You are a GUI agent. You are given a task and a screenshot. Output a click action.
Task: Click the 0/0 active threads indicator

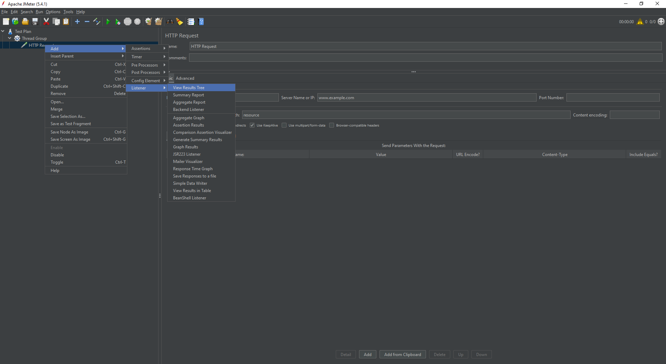(654, 21)
